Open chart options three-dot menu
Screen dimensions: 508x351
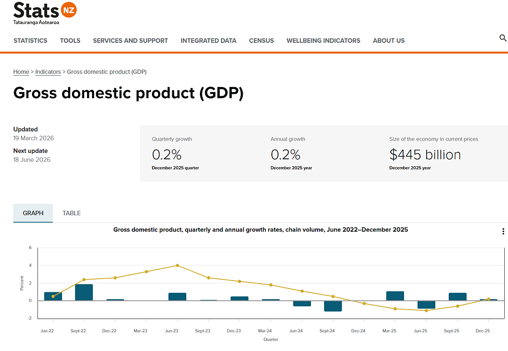[x=503, y=231]
